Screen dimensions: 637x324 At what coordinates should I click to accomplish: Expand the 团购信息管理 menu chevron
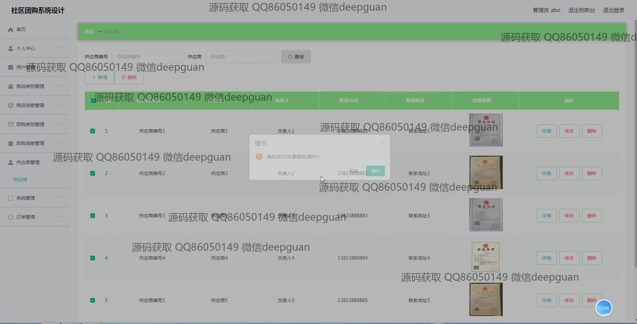tap(61, 143)
